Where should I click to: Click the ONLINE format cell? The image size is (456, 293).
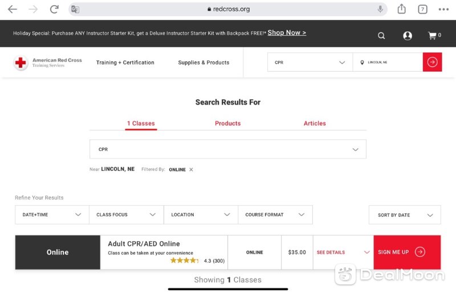point(254,253)
